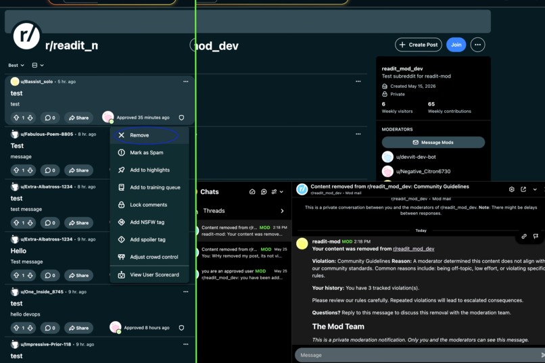Share the 'hello devops' post

[78, 328]
